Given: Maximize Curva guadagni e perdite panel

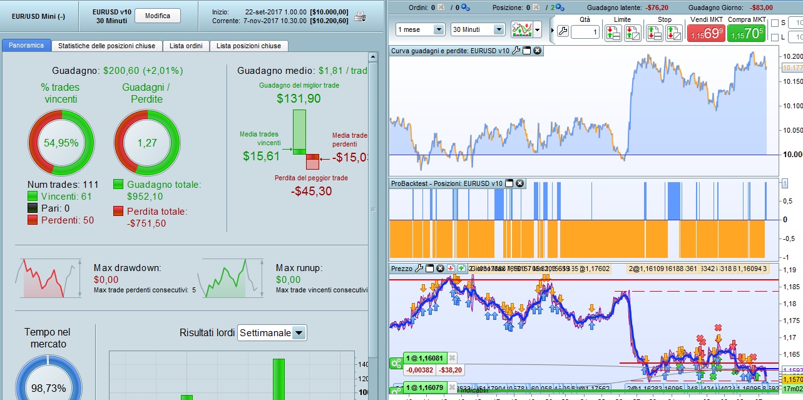Looking at the screenshot, I should click(x=526, y=50).
